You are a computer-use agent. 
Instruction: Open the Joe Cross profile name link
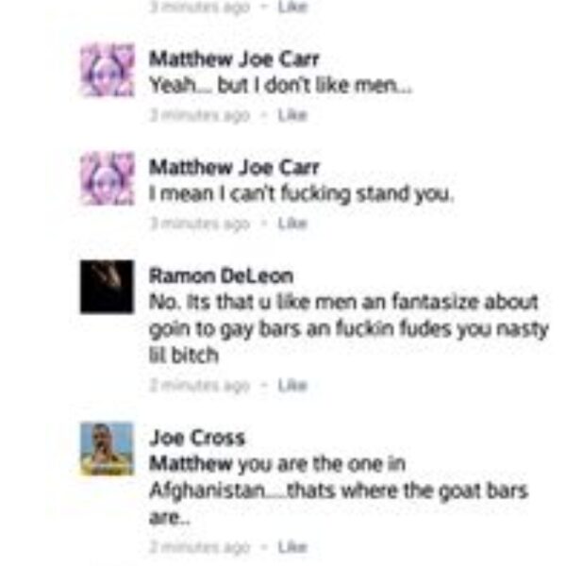pyautogui.click(x=197, y=438)
